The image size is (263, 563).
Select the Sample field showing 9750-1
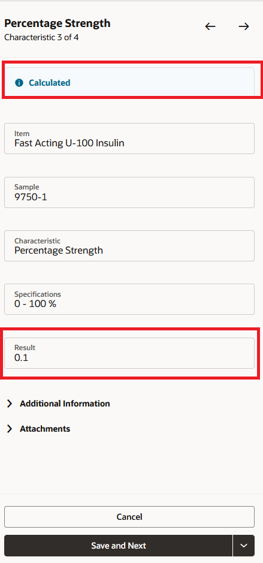click(129, 192)
